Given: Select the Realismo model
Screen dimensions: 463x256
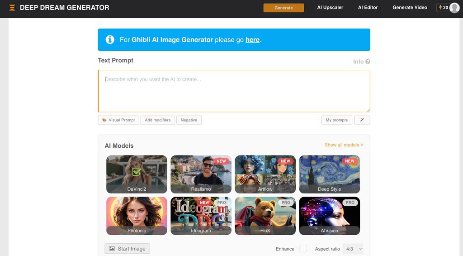Looking at the screenshot, I should [201, 174].
